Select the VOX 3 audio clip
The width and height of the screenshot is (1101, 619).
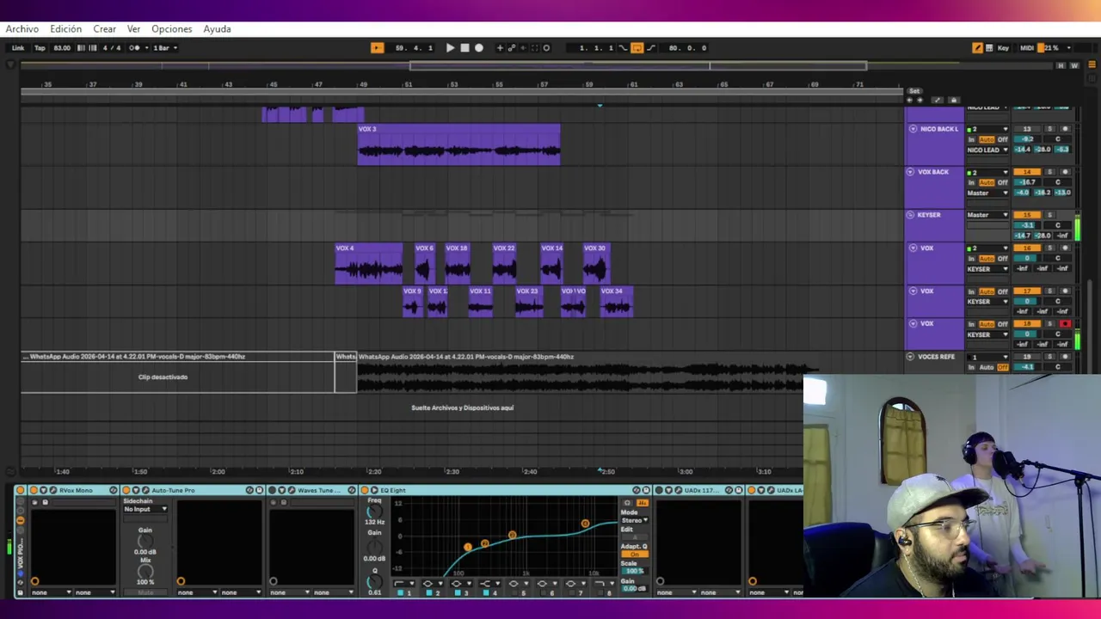click(x=458, y=144)
